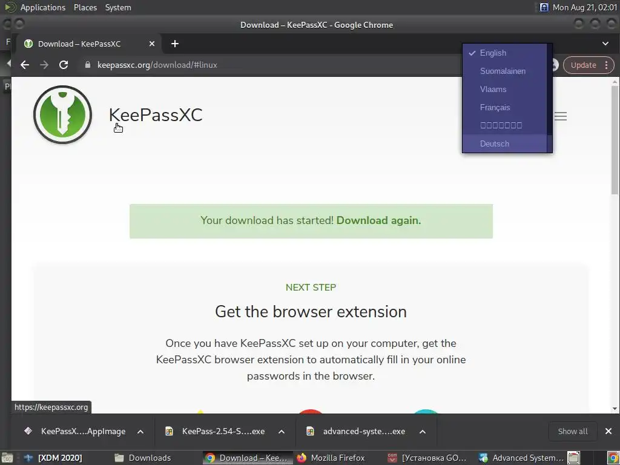This screenshot has width=620, height=465.
Task: Expand options for KeePass-2.54 exe download
Action: coord(282,431)
